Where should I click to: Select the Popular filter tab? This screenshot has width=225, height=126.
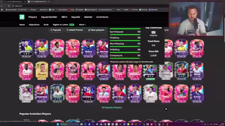point(56,30)
